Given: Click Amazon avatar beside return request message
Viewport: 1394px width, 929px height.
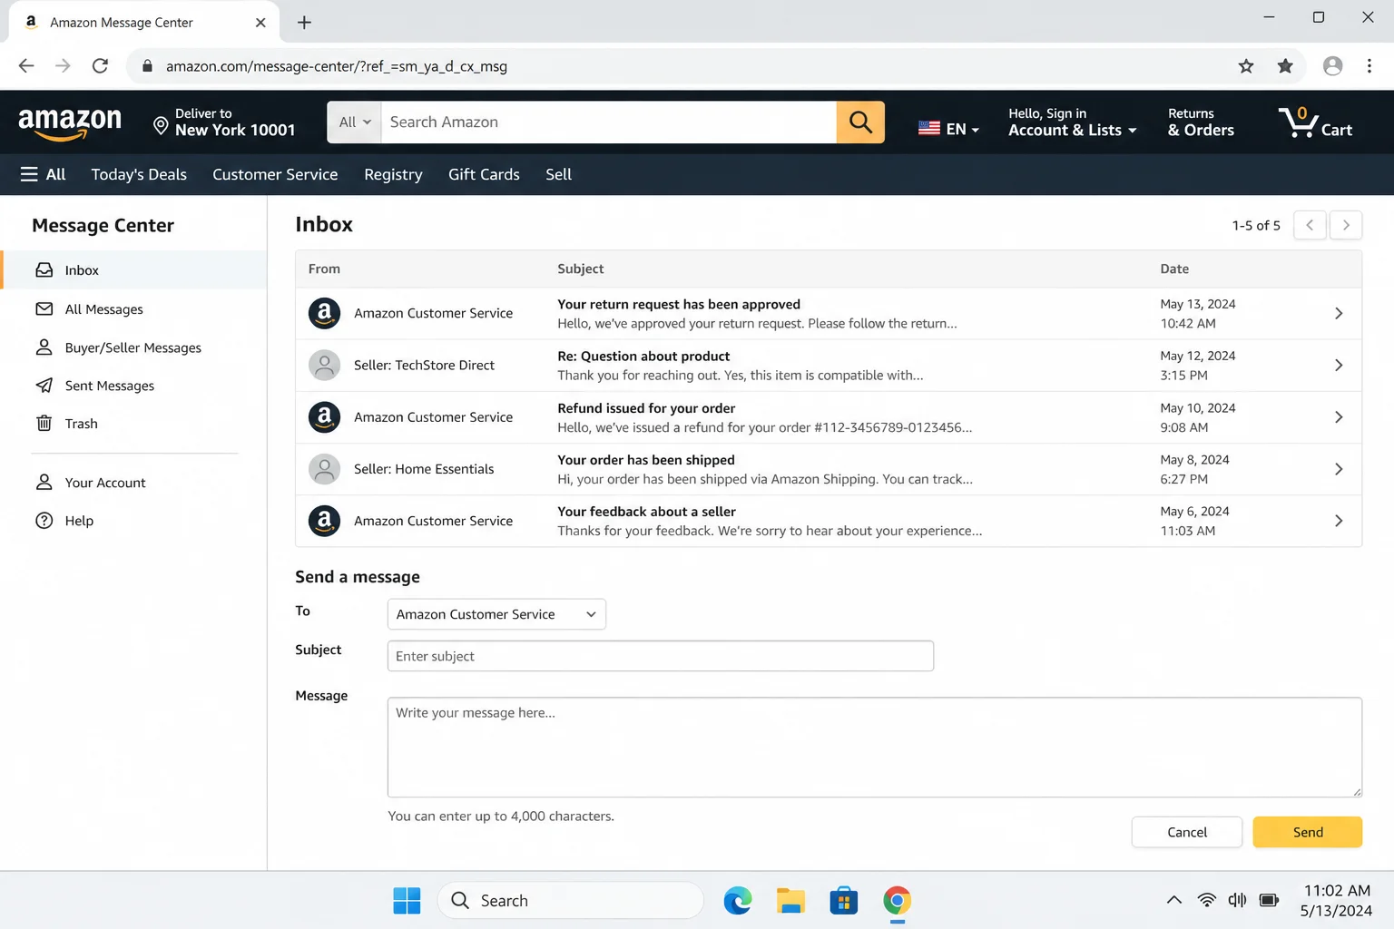Looking at the screenshot, I should pyautogui.click(x=324, y=313).
